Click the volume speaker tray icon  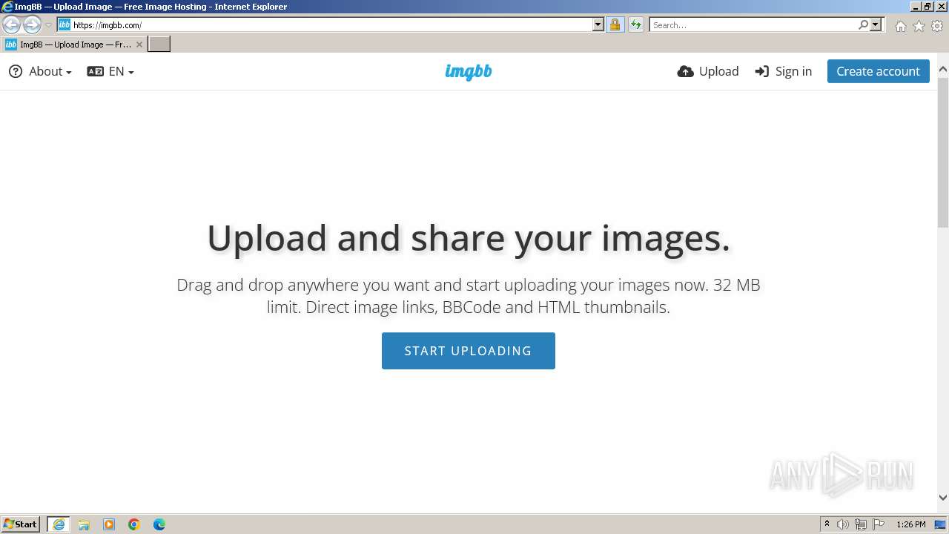click(843, 524)
